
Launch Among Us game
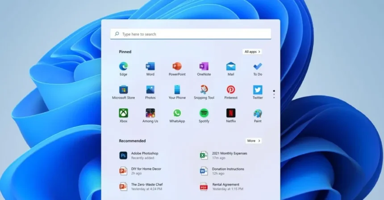[150, 116]
